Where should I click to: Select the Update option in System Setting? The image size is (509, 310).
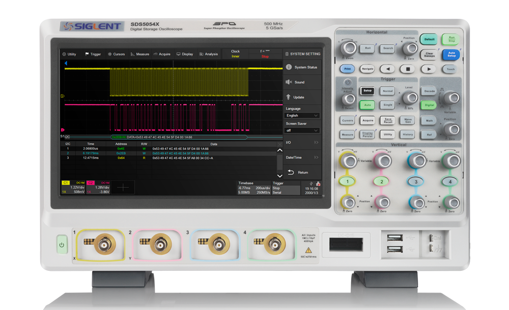(x=301, y=97)
